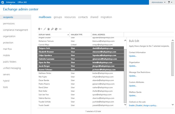
Task: Click the Exchange admin center title
Action: click(x=21, y=9)
